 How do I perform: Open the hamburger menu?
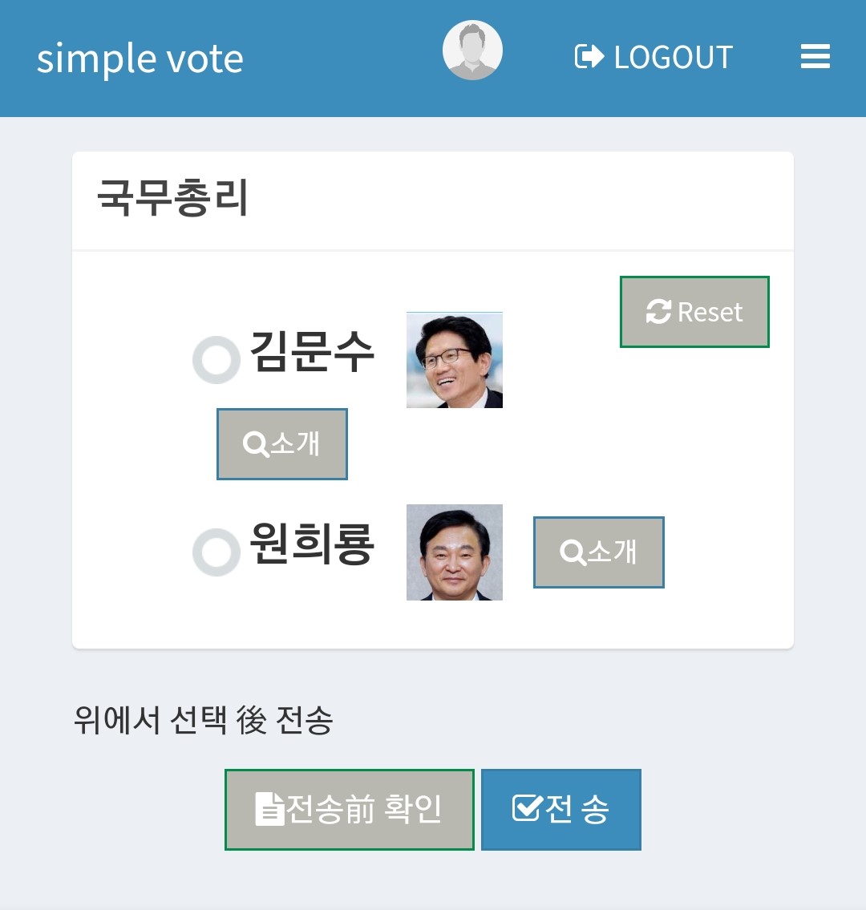815,57
